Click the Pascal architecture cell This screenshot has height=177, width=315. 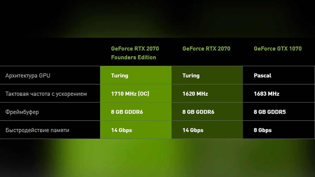[x=262, y=76]
